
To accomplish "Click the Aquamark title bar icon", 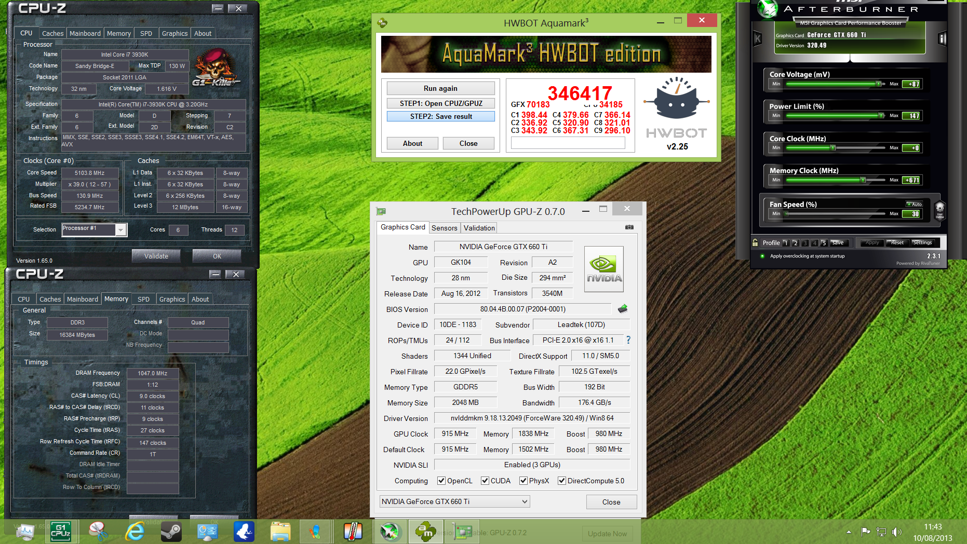I will pyautogui.click(x=382, y=23).
